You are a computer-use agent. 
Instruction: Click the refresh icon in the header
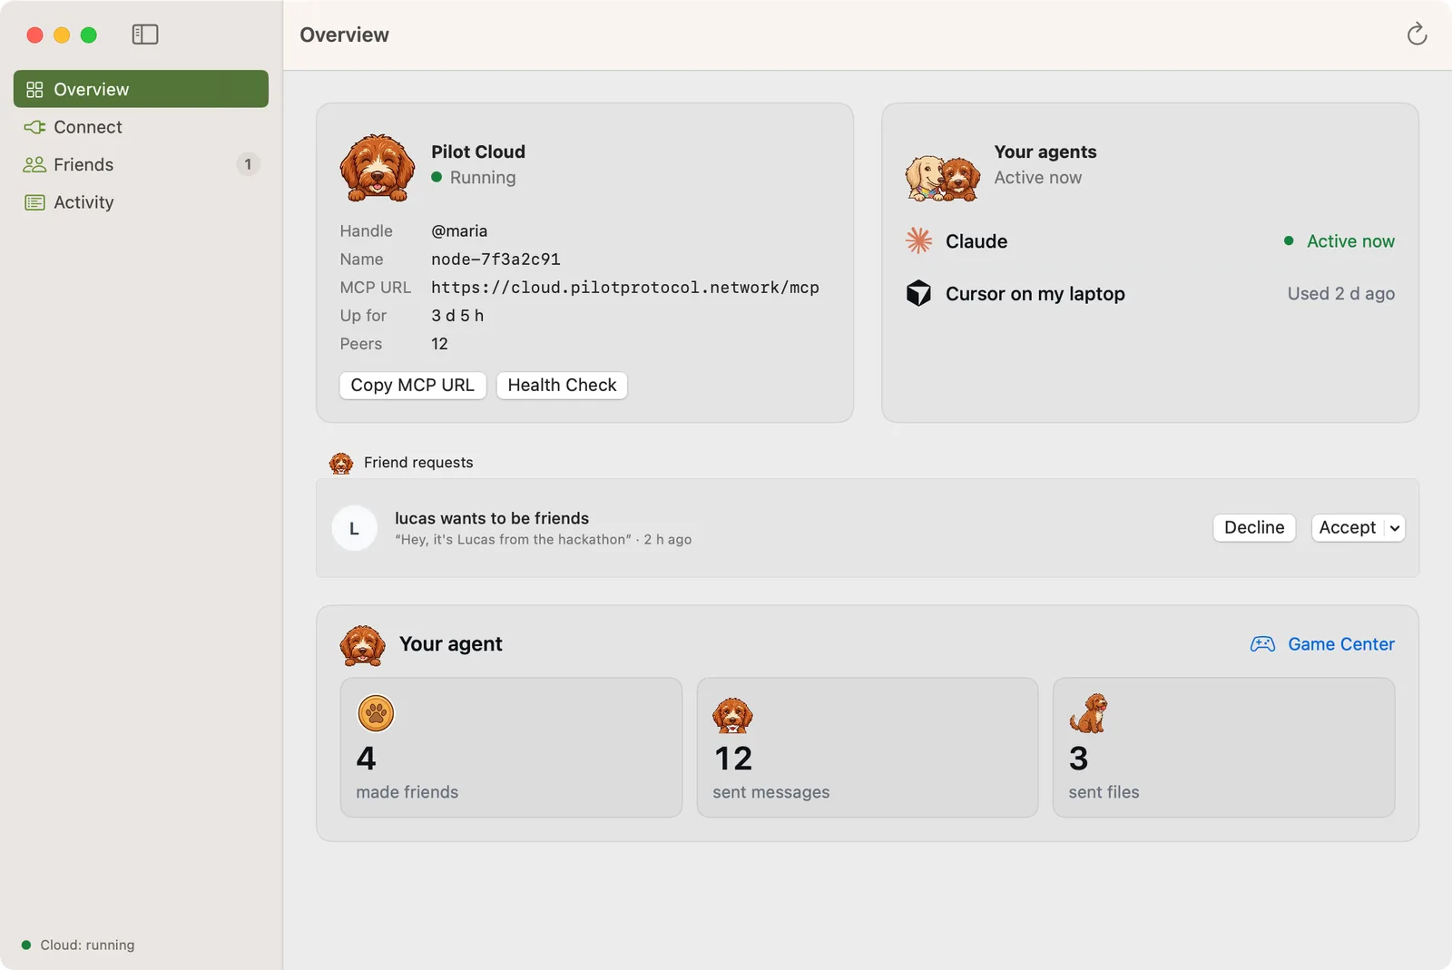1417,34
